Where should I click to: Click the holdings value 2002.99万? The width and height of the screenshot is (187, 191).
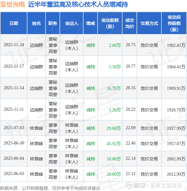[176, 159]
